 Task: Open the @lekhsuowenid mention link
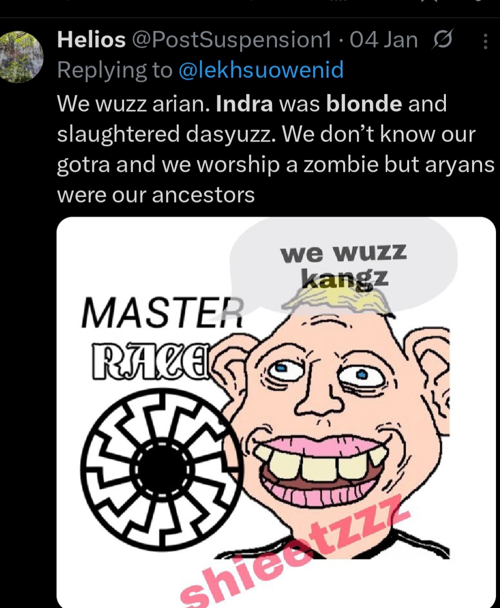point(261,71)
